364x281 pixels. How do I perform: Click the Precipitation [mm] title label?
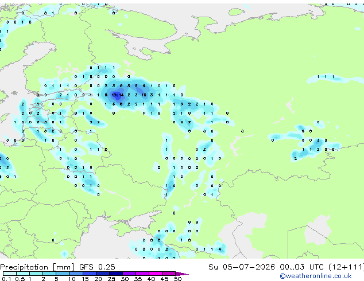coord(37,267)
